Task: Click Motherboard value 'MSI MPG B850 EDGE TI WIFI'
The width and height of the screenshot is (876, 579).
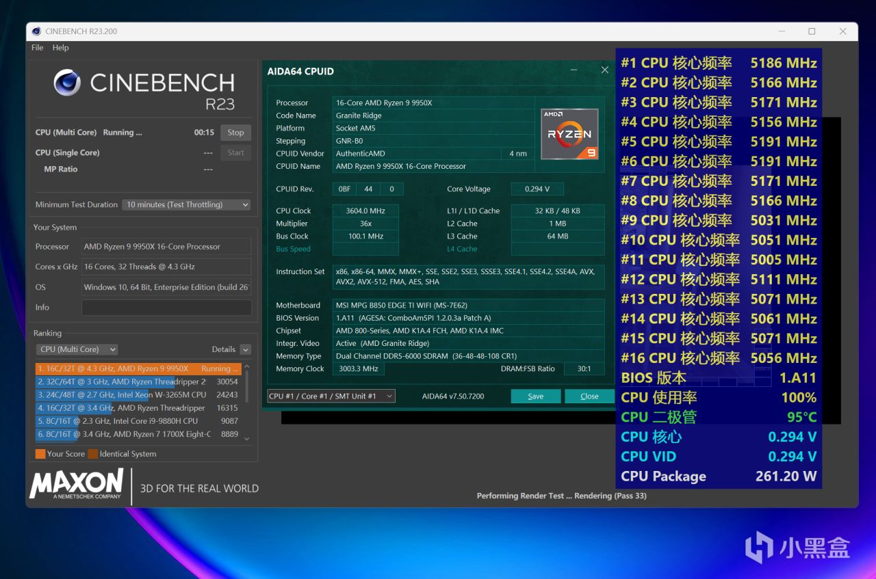Action: tap(469, 306)
